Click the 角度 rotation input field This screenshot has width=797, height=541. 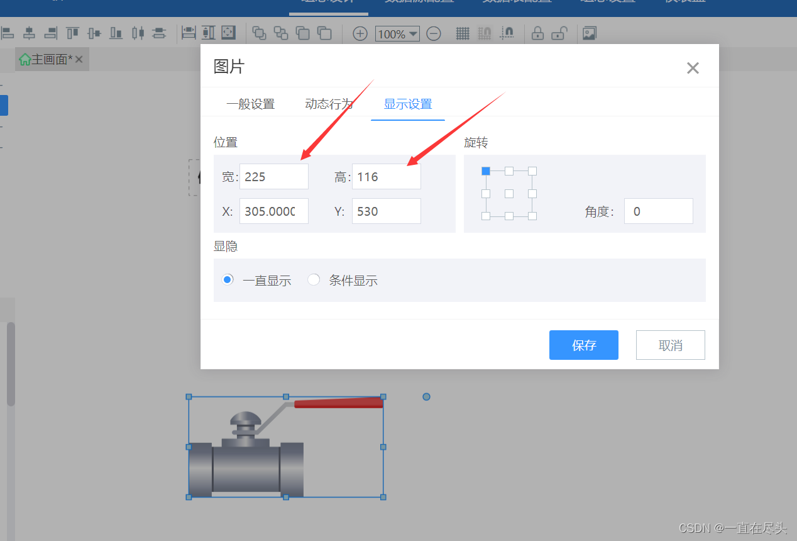tap(658, 211)
